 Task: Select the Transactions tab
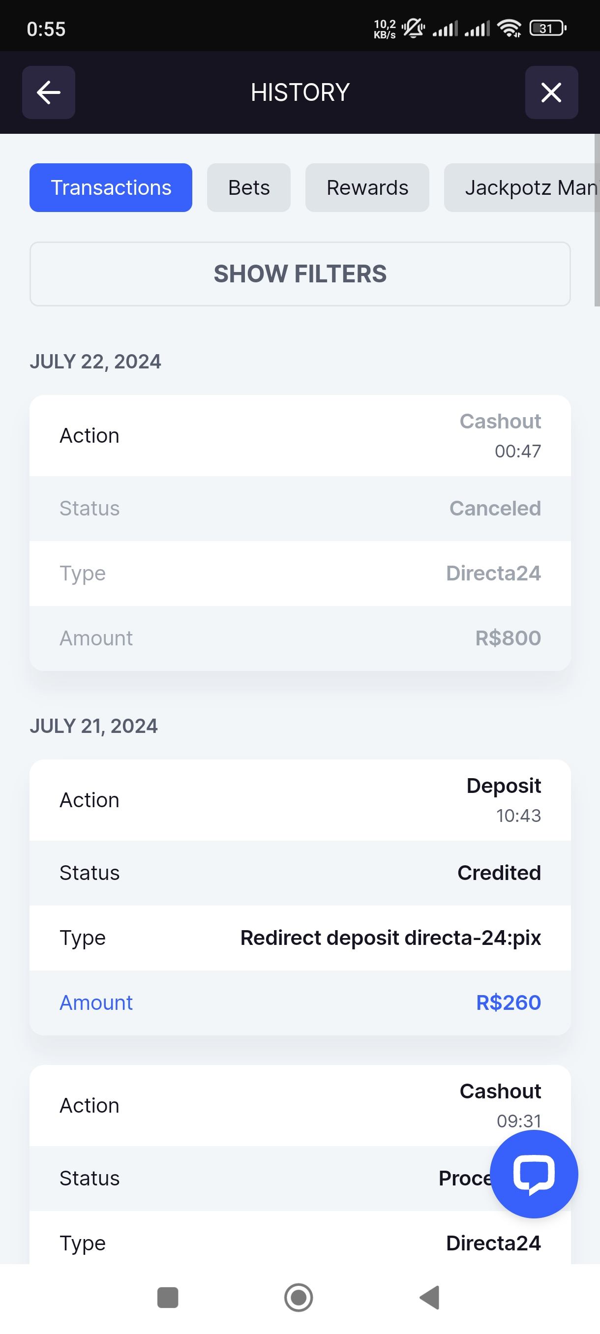(111, 187)
